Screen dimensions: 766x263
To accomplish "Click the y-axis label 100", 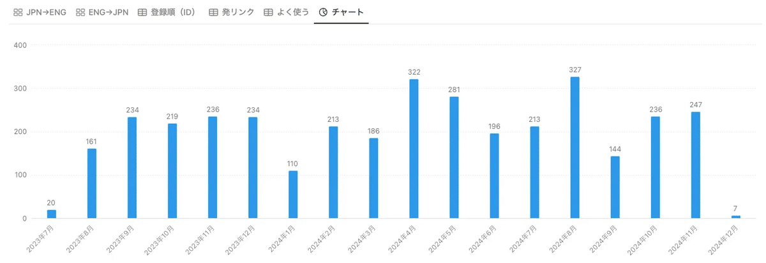I will tap(20, 176).
